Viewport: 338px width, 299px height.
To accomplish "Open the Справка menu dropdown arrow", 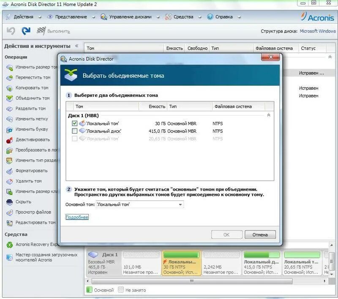I will (x=239, y=17).
